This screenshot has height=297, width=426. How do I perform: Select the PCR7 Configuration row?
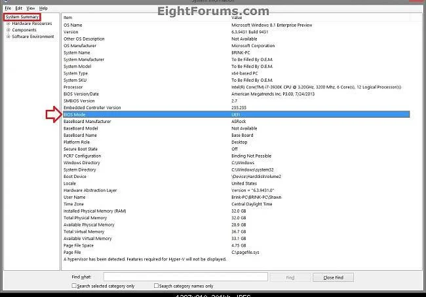click(x=236, y=156)
